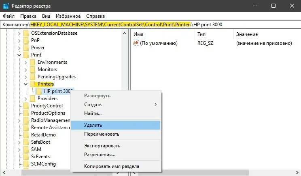Choose Удалить in the context menu
The image size is (301, 176).
[116, 125]
